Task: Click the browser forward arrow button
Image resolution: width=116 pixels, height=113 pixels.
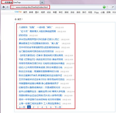Action: click(8, 7)
